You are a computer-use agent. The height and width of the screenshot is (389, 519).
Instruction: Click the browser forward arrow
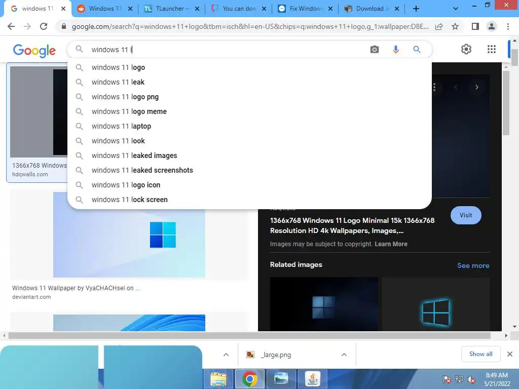27,26
